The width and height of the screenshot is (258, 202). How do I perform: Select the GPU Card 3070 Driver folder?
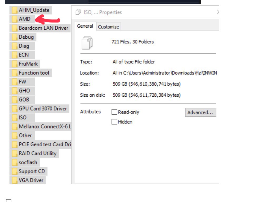coord(43,109)
